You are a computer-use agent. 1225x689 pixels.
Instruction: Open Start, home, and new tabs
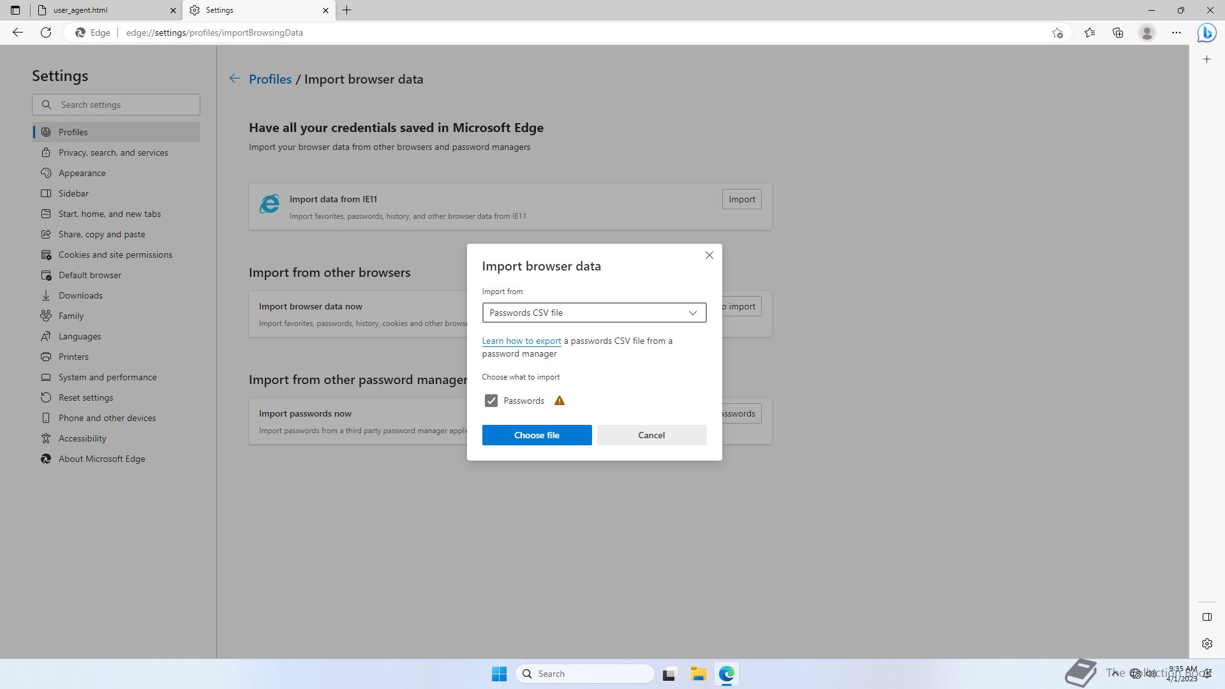(x=116, y=214)
